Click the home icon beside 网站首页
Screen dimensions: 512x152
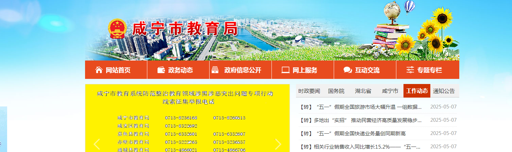coord(99,70)
